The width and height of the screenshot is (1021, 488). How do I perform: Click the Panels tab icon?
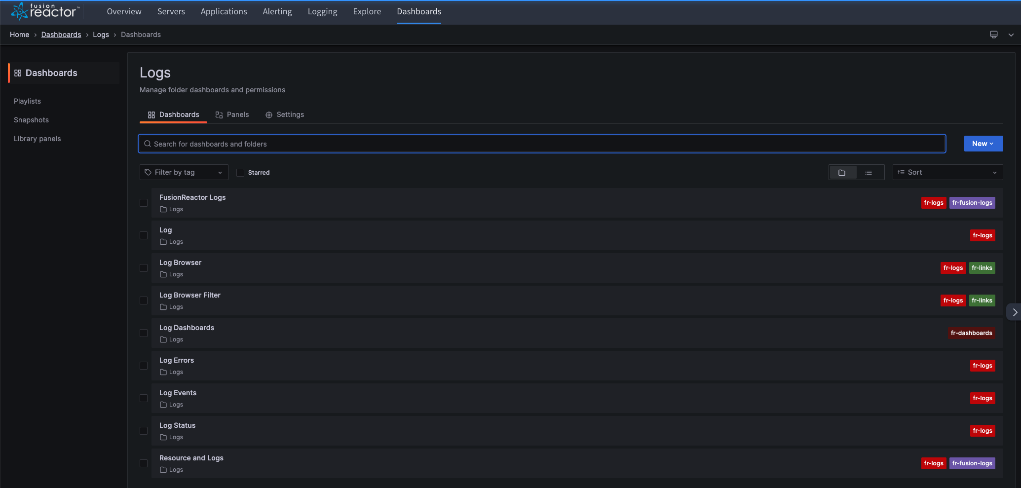[x=219, y=115]
